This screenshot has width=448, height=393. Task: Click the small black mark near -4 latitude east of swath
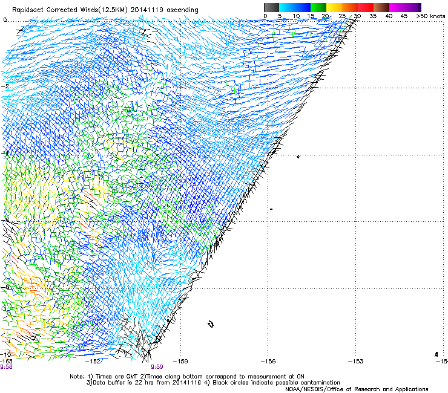(x=298, y=157)
